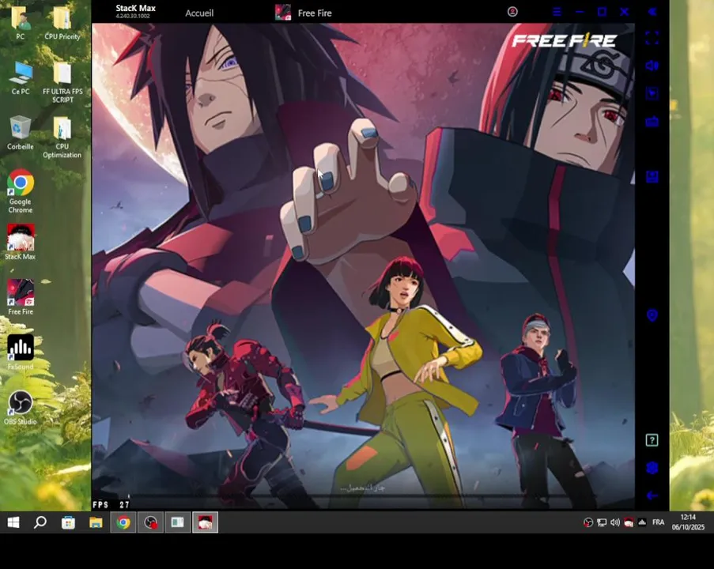Switch to the StacK Max taskbar button
Image resolution: width=714 pixels, height=569 pixels.
205,522
